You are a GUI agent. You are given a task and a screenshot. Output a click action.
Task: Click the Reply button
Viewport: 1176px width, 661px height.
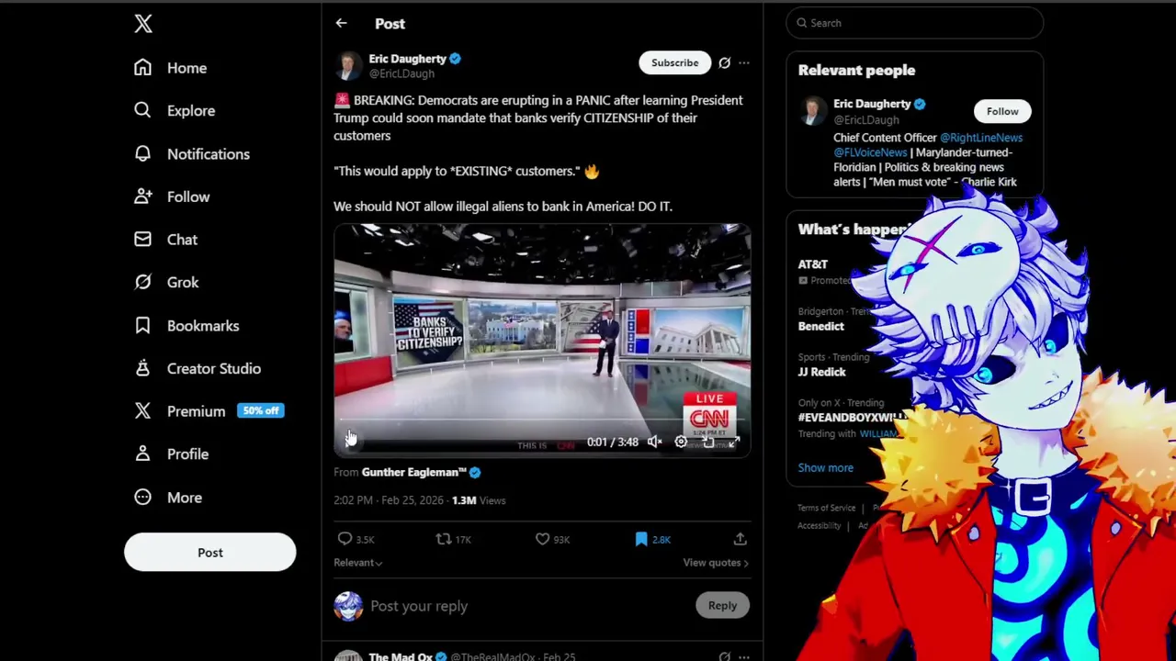pos(722,606)
